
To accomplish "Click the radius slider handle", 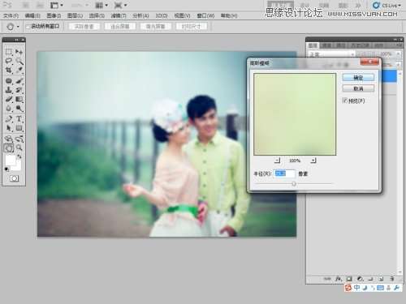I will coord(294,184).
